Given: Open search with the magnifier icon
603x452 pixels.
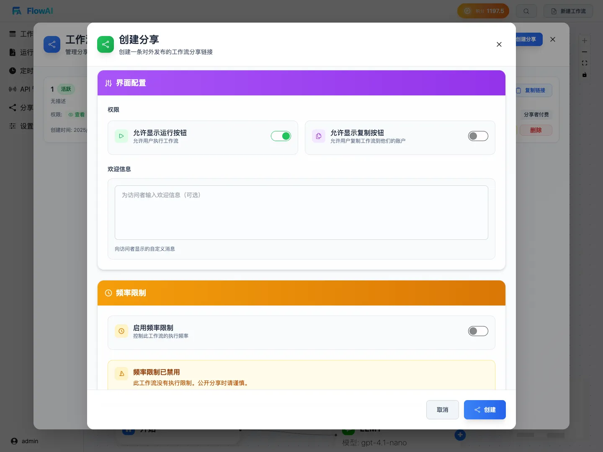Looking at the screenshot, I should pyautogui.click(x=526, y=11).
